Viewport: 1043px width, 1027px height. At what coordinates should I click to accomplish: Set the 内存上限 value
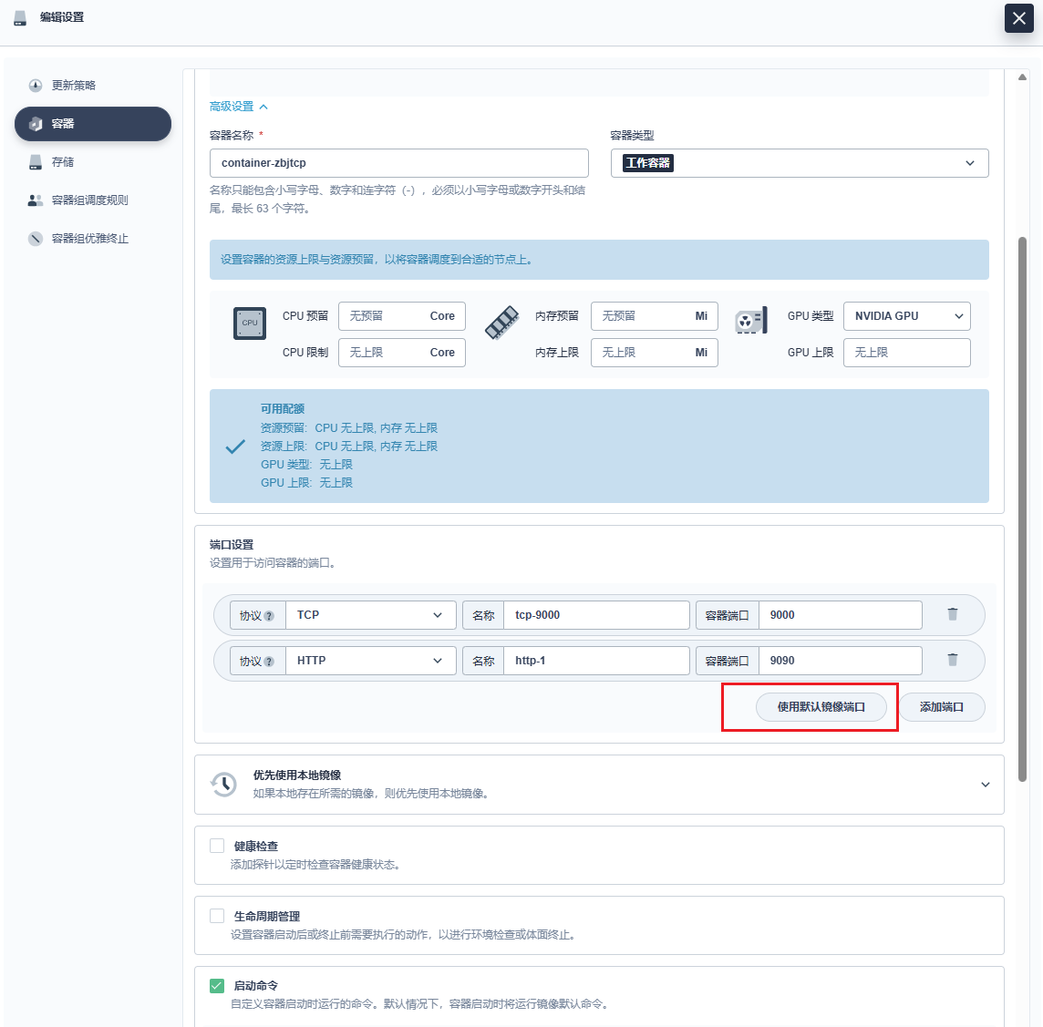click(x=654, y=353)
